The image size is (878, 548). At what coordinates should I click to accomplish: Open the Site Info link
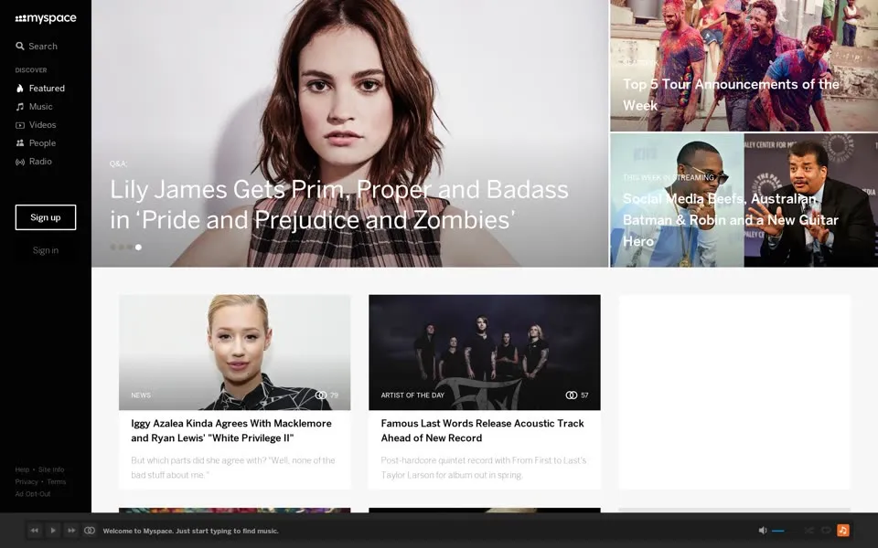51,469
